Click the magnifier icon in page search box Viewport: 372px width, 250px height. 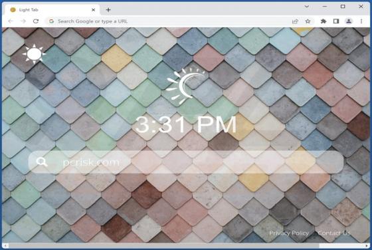click(42, 162)
